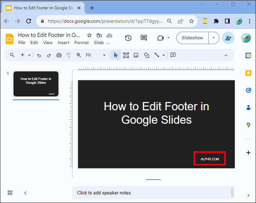The image size is (256, 203).
Task: Select the text box tool
Action: 126,55
